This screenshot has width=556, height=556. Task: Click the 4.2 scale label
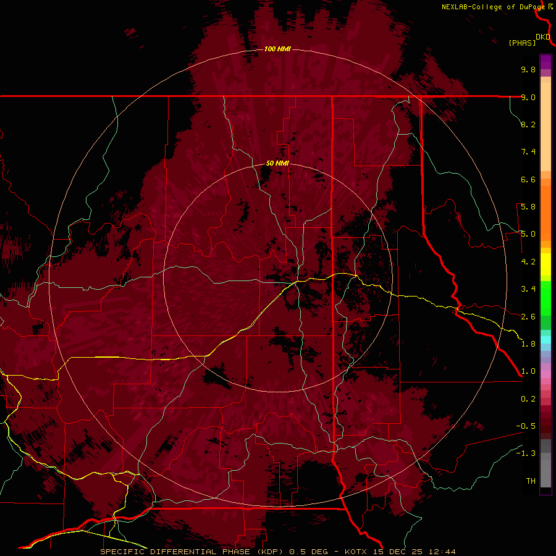528,262
